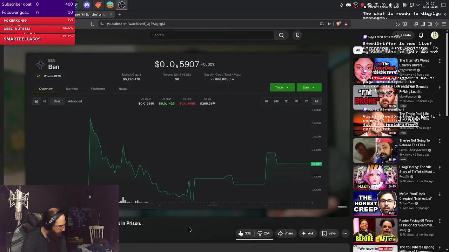
Task: Open the browser main menu
Action: click(x=444, y=24)
